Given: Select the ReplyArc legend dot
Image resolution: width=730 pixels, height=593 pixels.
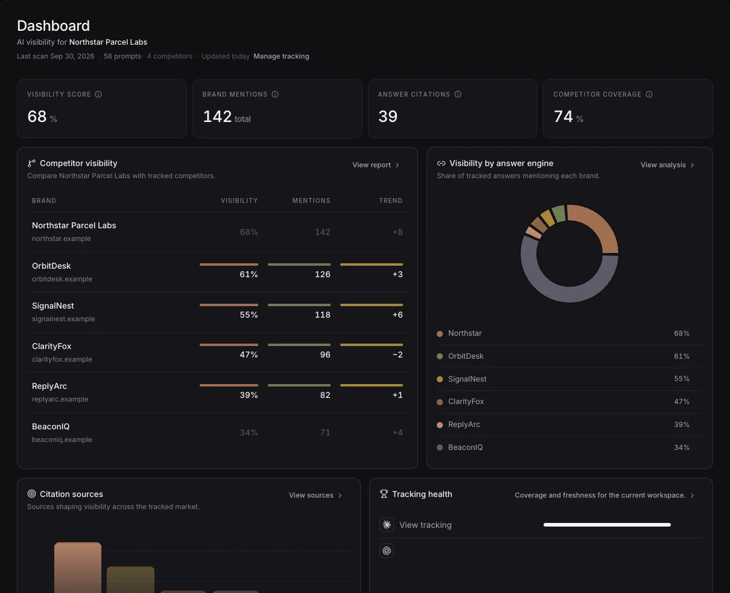Looking at the screenshot, I should coord(440,425).
